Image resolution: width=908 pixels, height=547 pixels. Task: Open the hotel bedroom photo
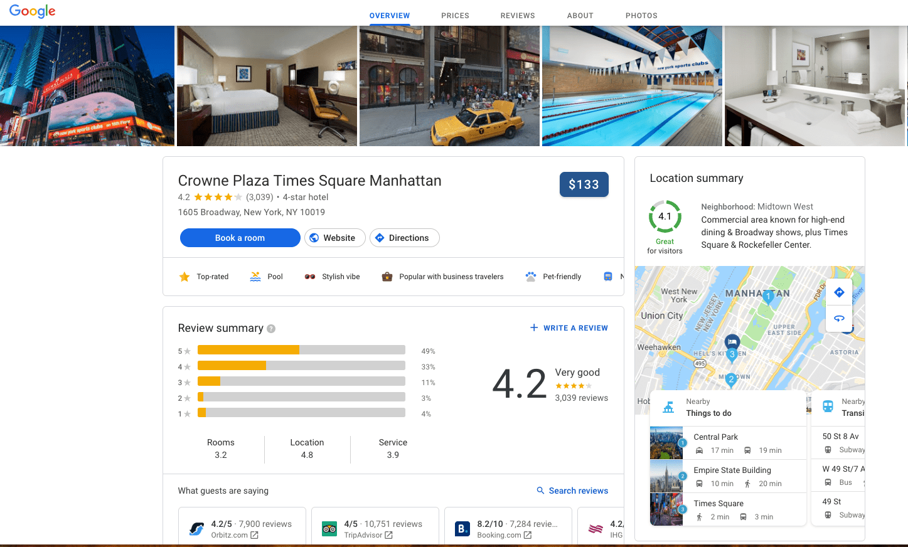point(267,86)
